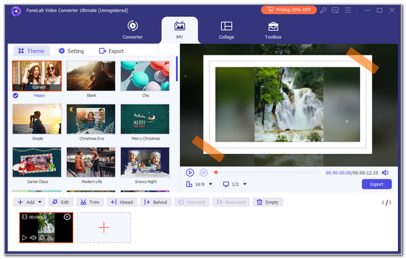This screenshot has height=259, width=406.
Task: Pick the Snowy Night theme
Action: [145, 162]
